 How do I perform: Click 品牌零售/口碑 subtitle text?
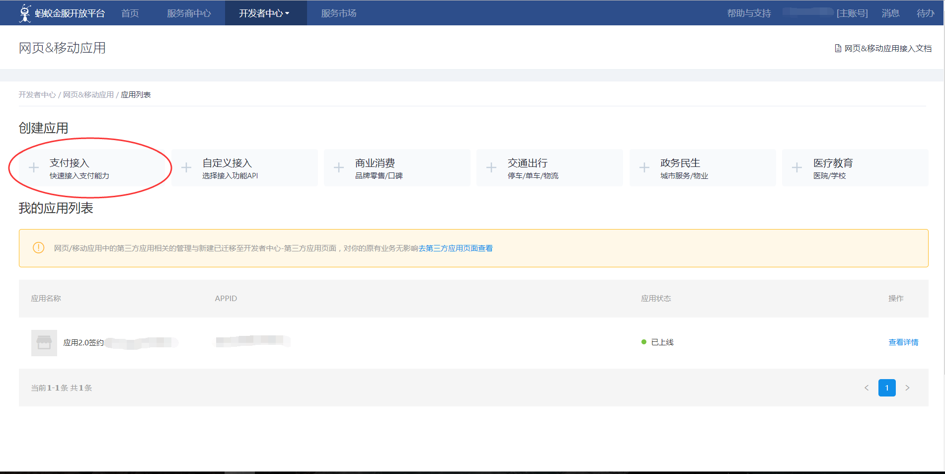[x=379, y=176]
